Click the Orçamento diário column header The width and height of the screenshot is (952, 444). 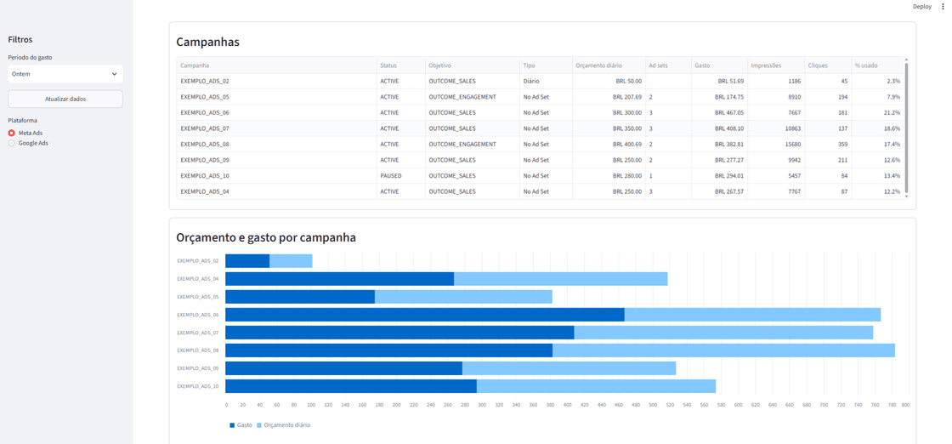609,65
